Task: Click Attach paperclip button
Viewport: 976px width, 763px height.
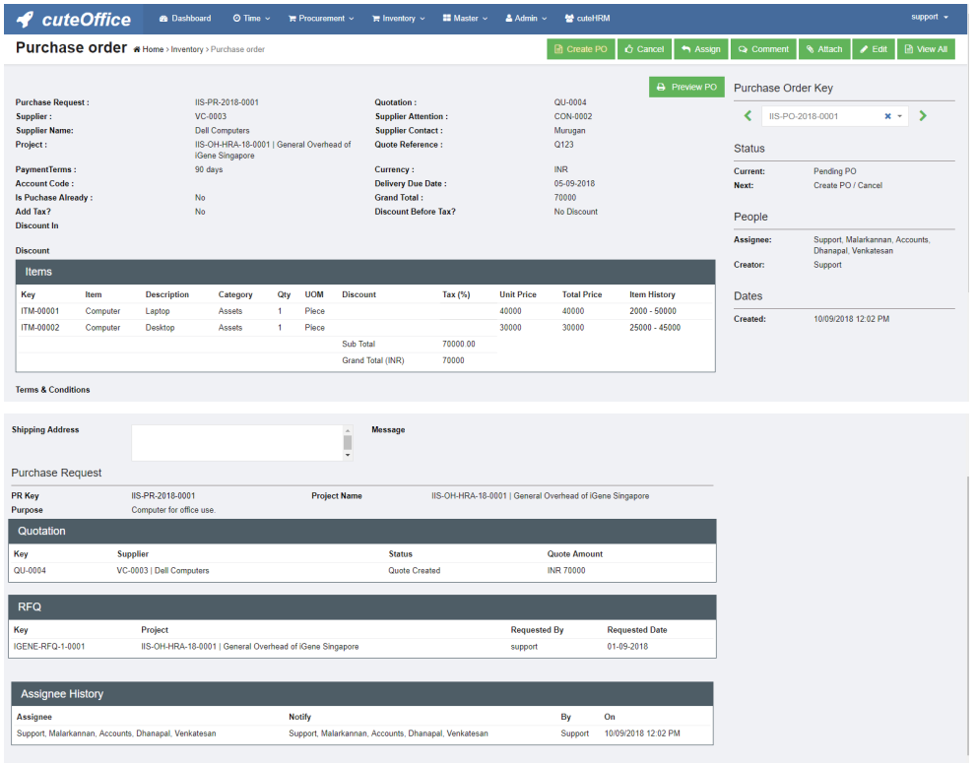Action: point(823,49)
